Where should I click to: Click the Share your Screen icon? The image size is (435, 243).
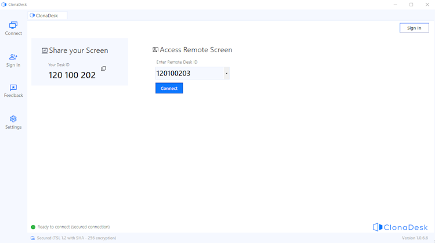(x=45, y=50)
